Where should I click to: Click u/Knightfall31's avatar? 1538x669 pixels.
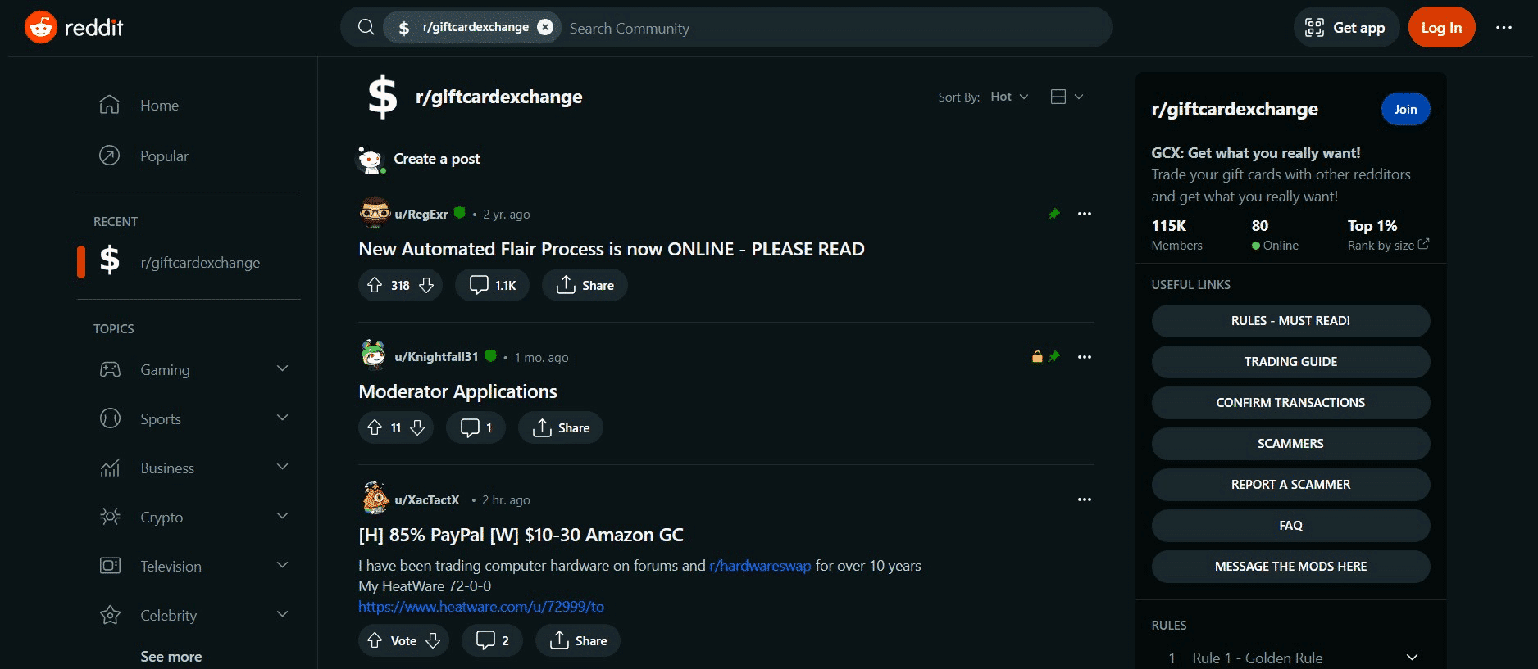click(375, 355)
